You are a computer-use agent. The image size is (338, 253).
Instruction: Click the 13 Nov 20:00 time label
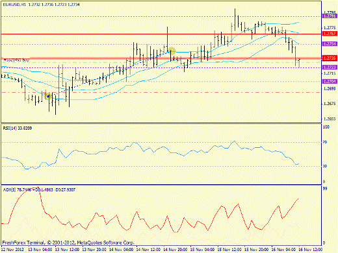pyautogui.click(x=94, y=250)
